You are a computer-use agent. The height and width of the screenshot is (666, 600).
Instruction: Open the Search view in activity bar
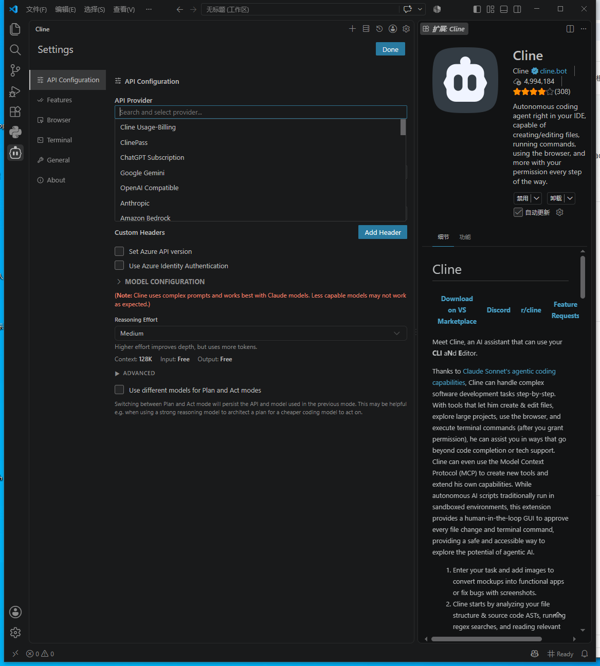tap(15, 49)
